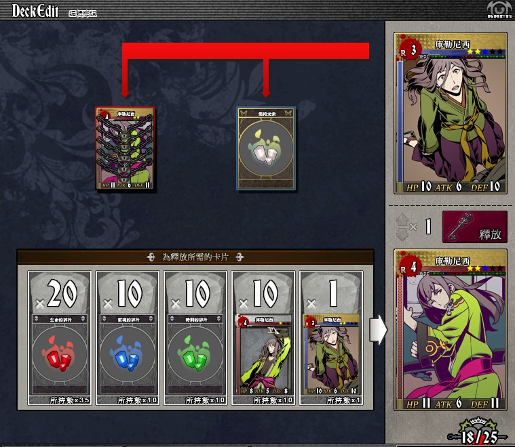The height and width of the screenshot is (447, 515).
Task: Select the chained locked character card
Action: pos(125,148)
